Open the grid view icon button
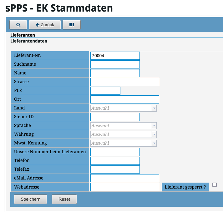 pyautogui.click(x=72, y=25)
